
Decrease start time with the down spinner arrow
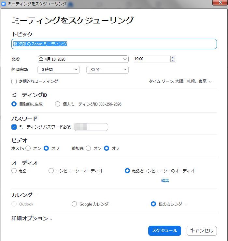(x=173, y=61)
